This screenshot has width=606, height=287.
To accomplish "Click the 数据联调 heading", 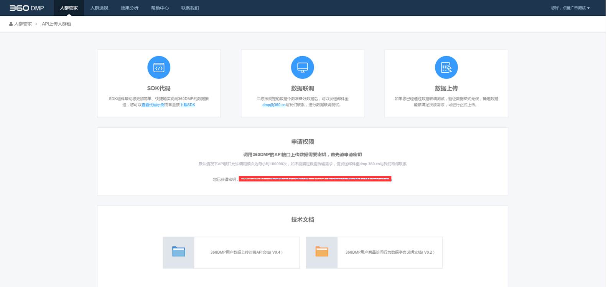I will 303,88.
